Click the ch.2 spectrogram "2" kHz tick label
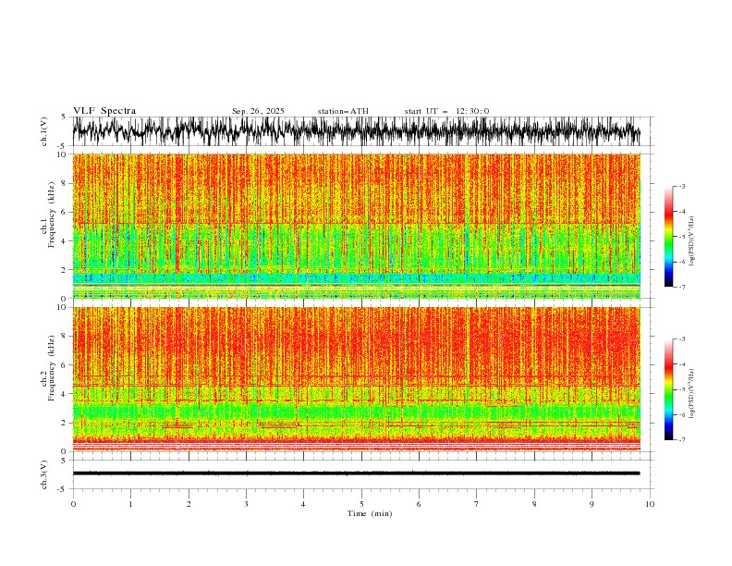 click(64, 423)
